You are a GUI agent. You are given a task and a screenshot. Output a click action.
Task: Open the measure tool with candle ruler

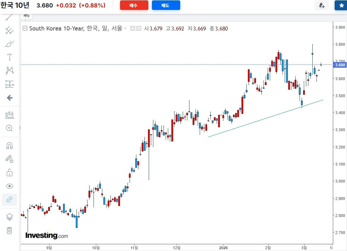tap(10, 115)
